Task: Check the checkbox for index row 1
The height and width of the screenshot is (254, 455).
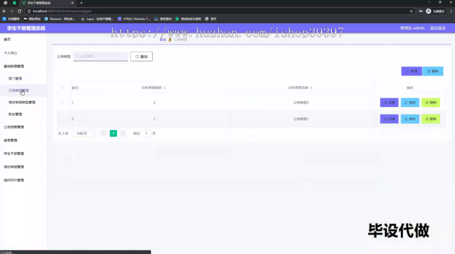Action: click(63, 103)
